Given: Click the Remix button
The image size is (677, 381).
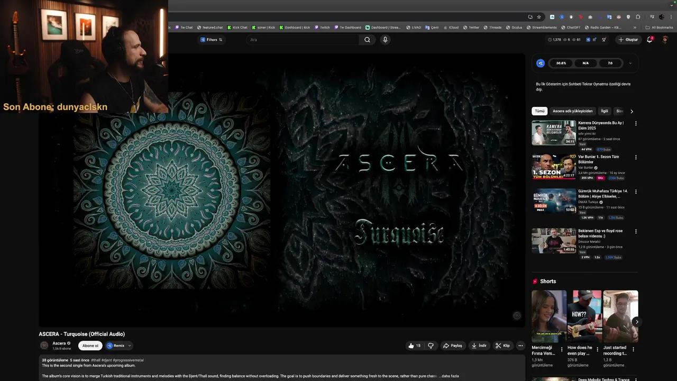Looking at the screenshot, I should point(116,346).
